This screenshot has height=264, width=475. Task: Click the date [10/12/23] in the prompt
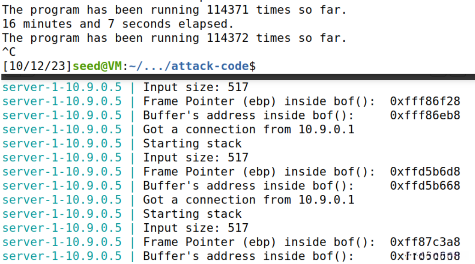37,66
